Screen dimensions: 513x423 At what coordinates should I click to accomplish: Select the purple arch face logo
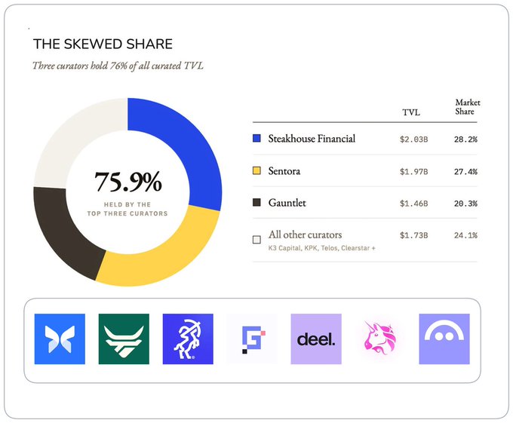coord(444,339)
